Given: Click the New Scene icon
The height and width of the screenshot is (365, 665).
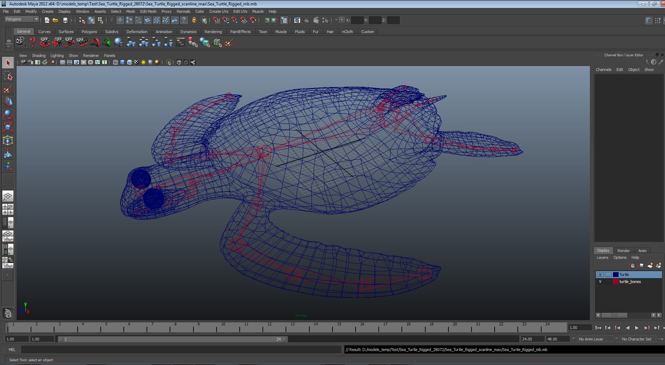Looking at the screenshot, I should [x=47, y=20].
